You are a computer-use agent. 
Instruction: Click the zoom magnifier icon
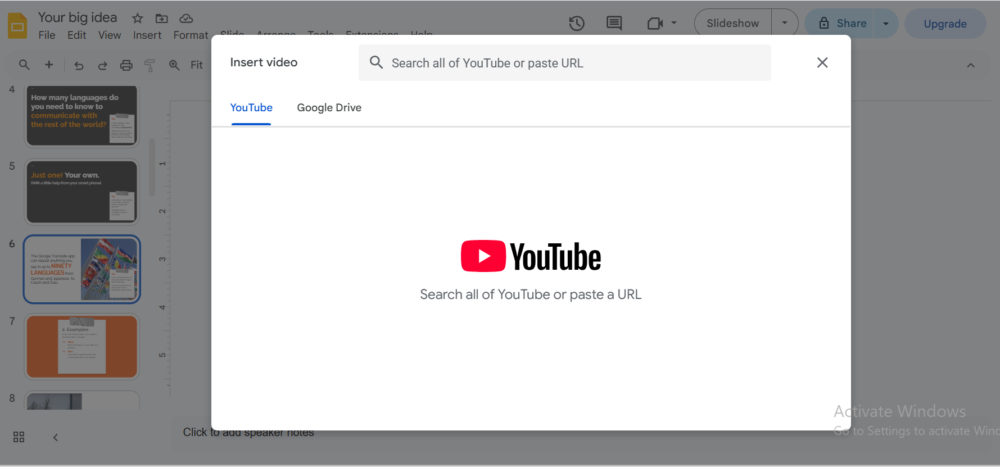tap(174, 65)
